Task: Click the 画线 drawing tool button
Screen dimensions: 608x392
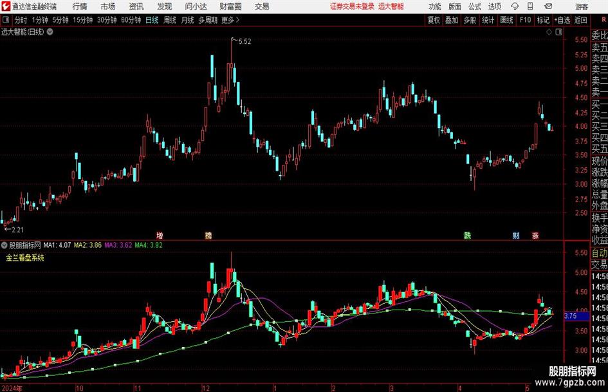Action: [x=506, y=20]
